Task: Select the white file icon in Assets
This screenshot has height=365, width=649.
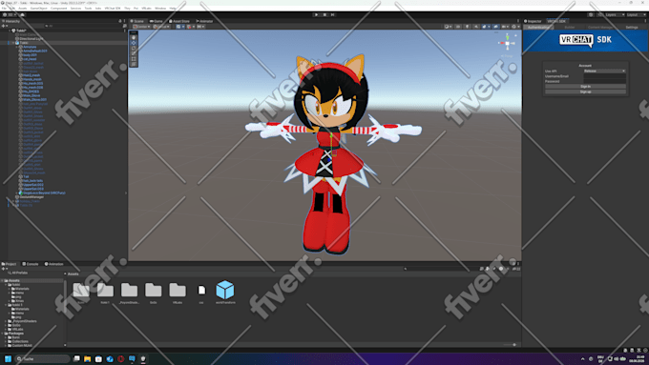Action: 201,290
